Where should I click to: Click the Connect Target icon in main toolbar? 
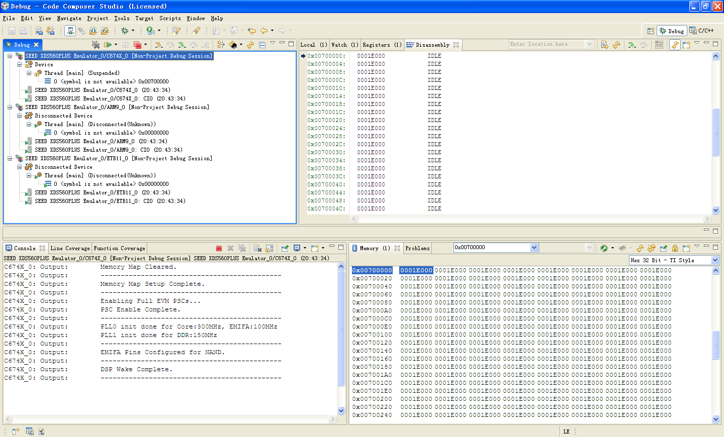(70, 31)
